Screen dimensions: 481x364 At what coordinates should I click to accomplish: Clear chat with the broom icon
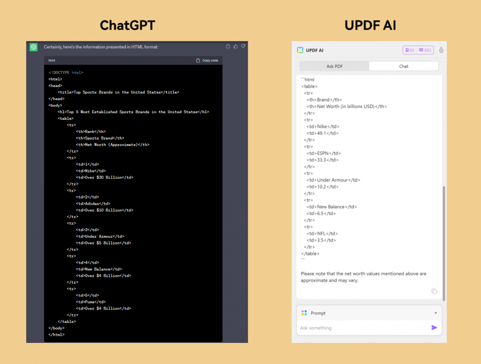tap(441, 50)
